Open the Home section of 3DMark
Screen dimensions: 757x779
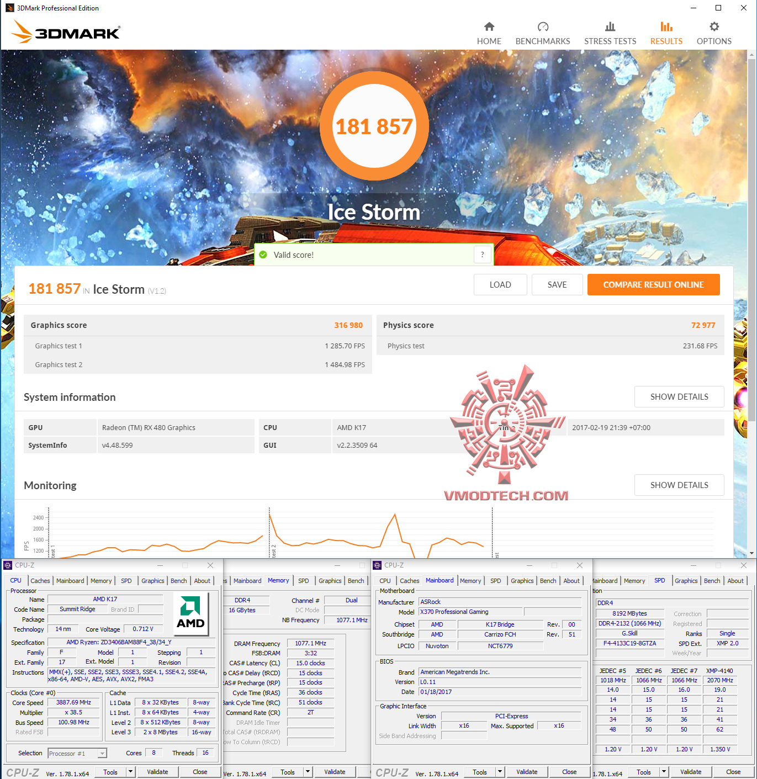(x=489, y=31)
